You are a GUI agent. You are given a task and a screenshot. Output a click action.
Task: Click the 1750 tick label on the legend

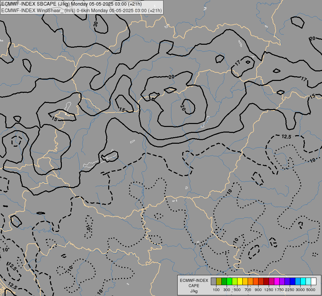pyautogui.click(x=279, y=290)
